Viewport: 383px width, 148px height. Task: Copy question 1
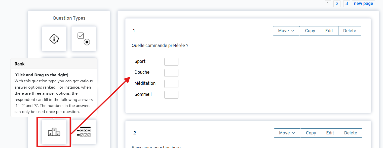(x=310, y=31)
